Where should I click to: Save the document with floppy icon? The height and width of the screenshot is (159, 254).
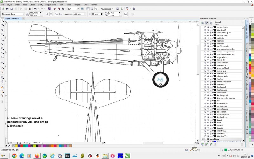point(11,9)
